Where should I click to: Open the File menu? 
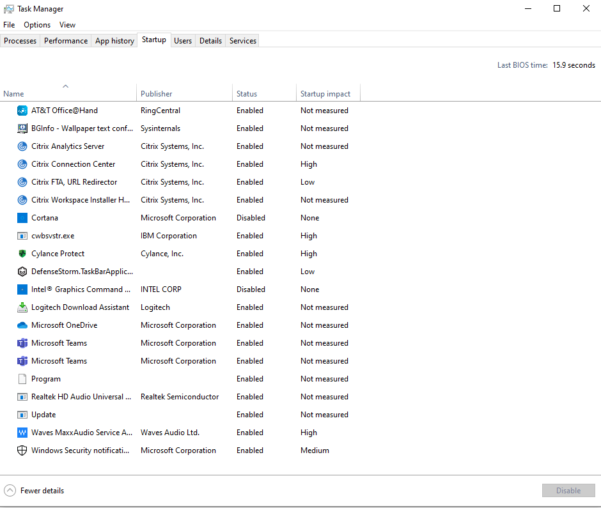click(9, 25)
